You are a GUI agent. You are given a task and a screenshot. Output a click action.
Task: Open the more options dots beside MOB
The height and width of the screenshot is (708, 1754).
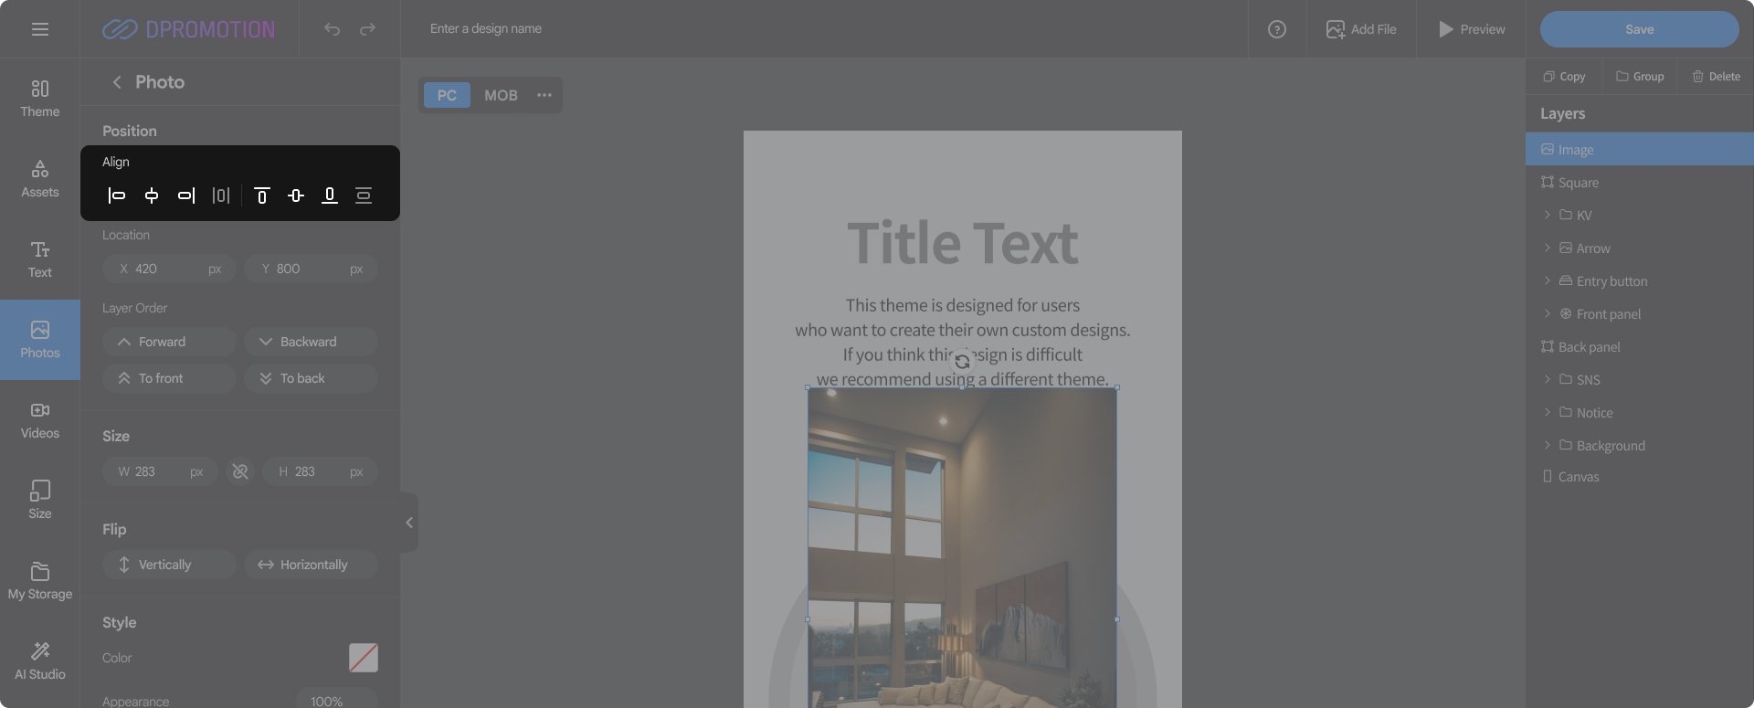[544, 95]
